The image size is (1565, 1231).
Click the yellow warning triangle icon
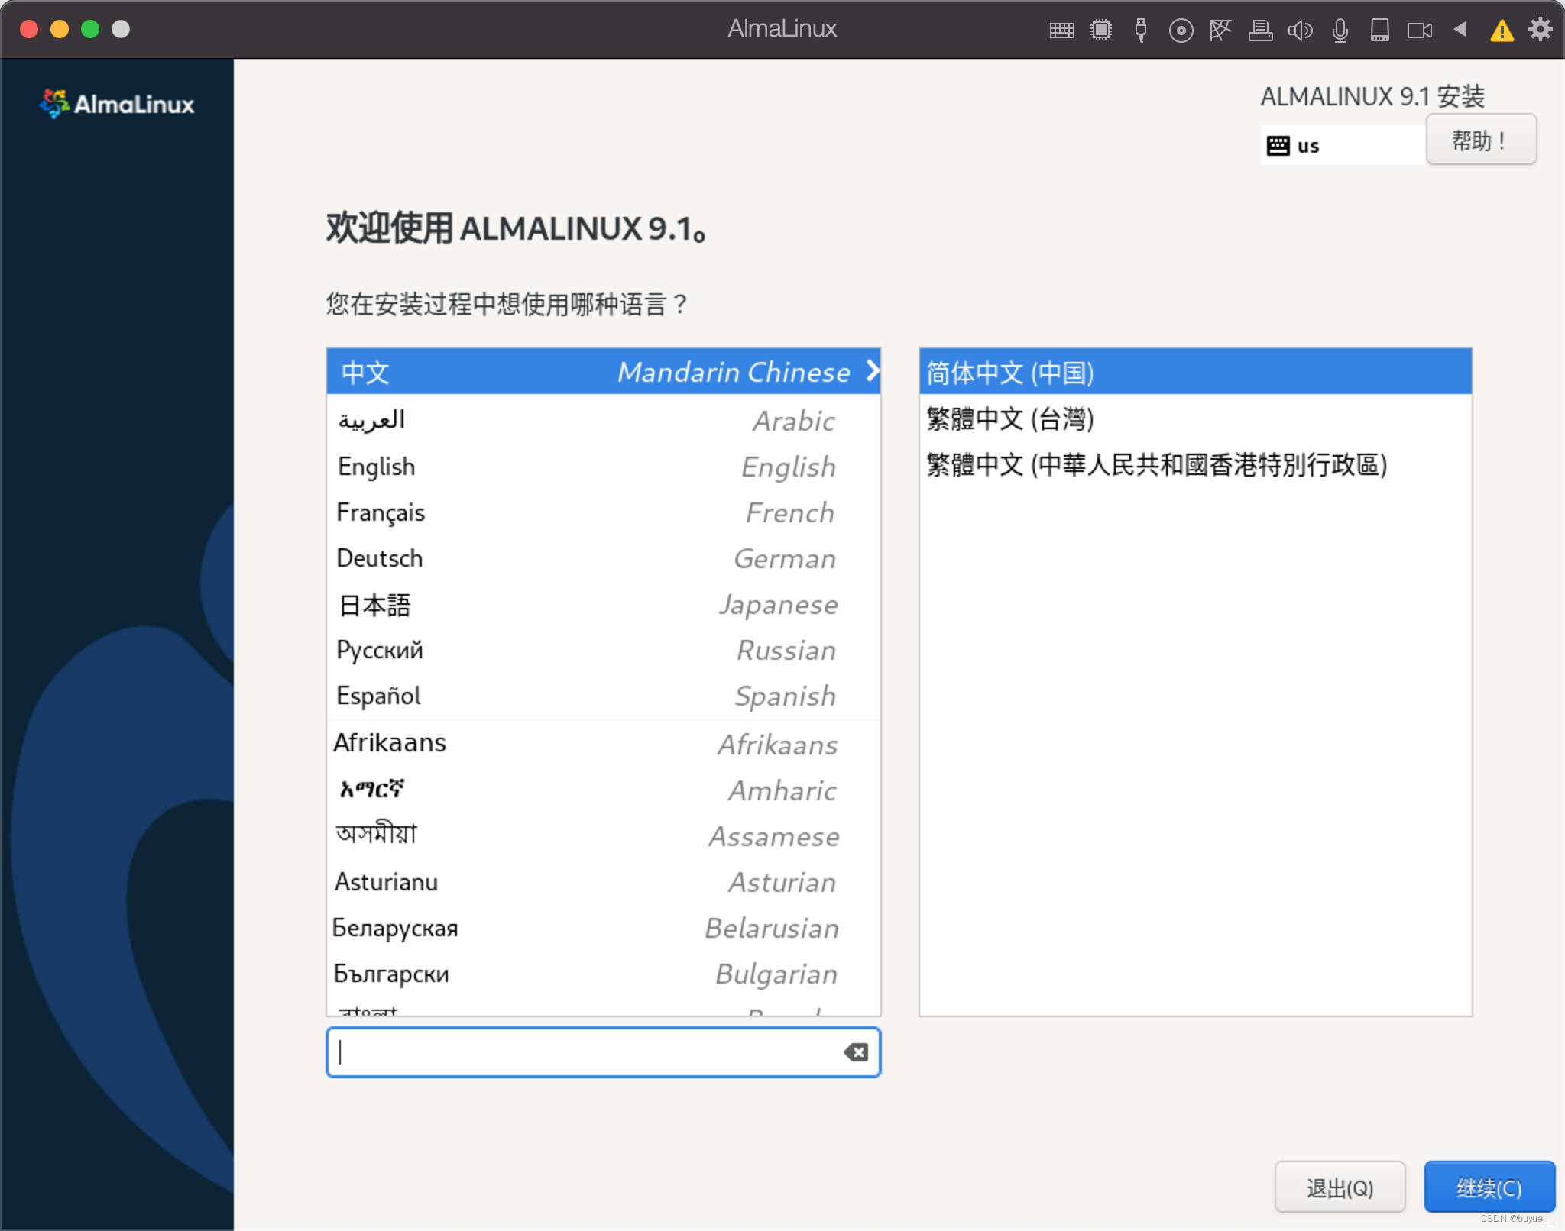pyautogui.click(x=1502, y=31)
